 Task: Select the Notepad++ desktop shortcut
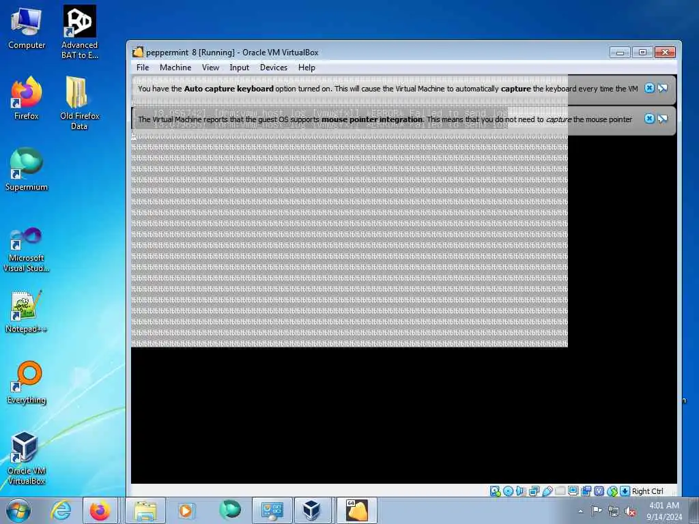tap(27, 312)
